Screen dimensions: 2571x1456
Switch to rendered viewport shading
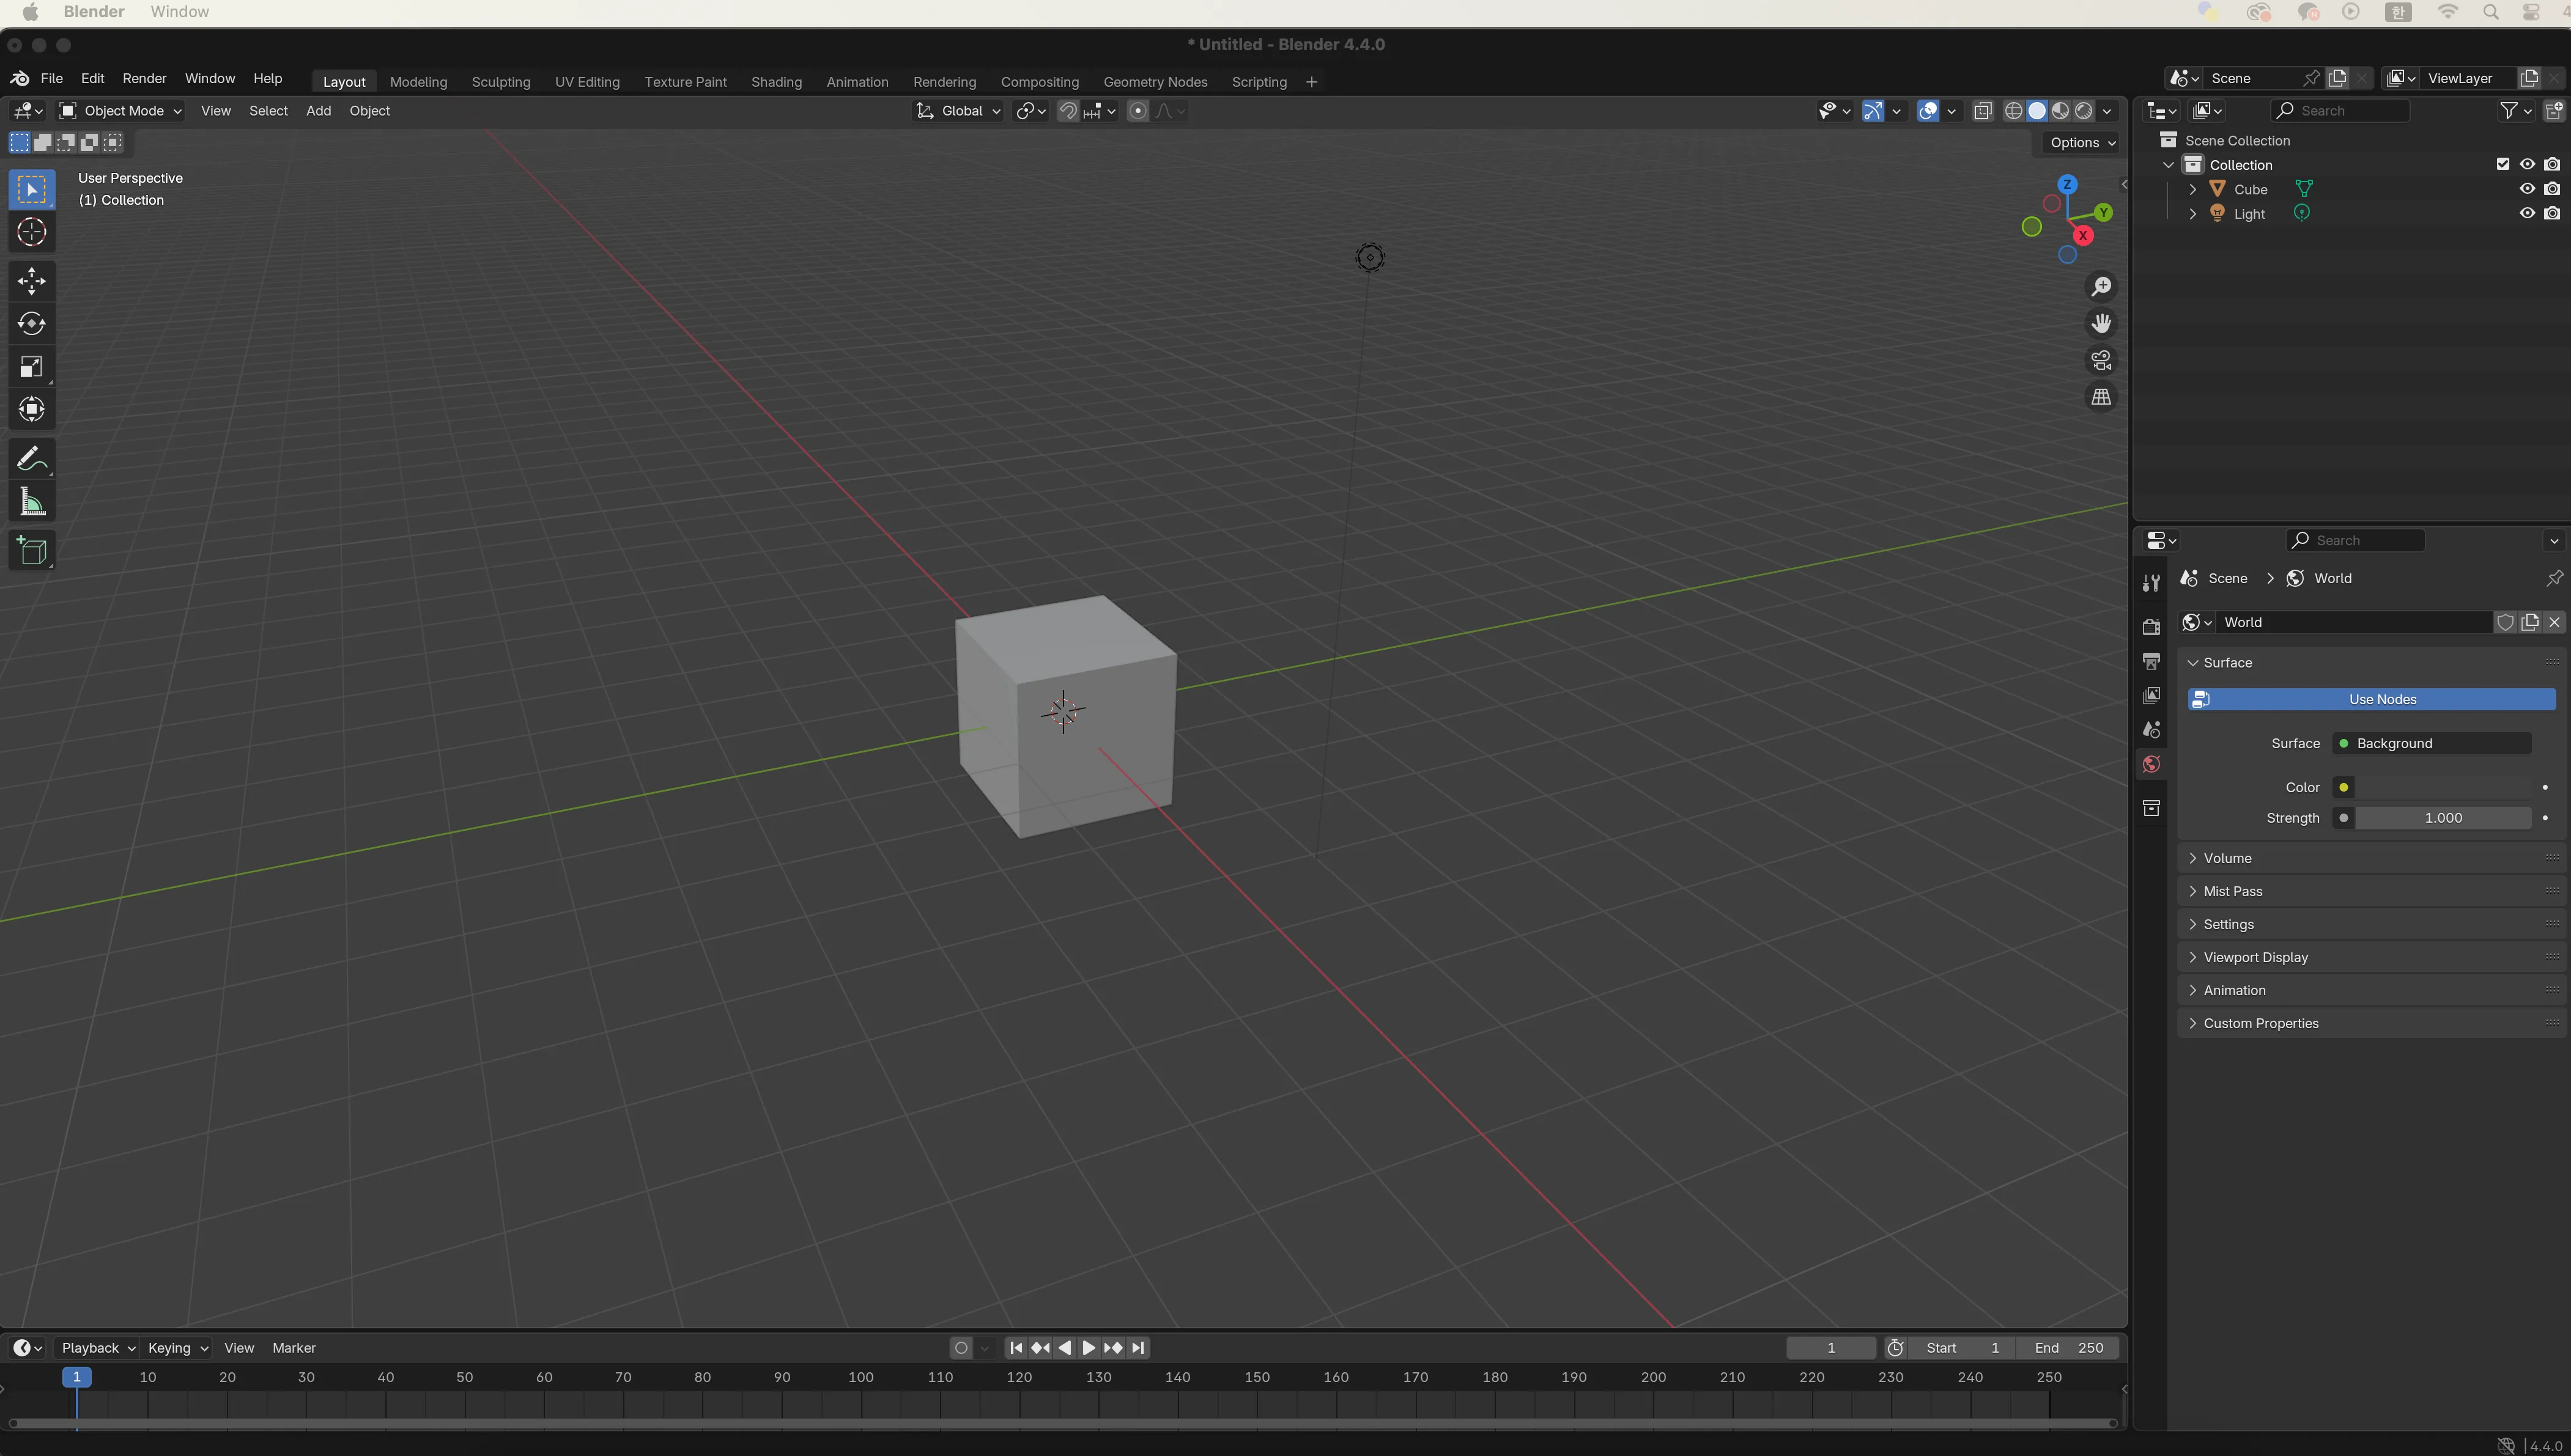click(x=2084, y=111)
